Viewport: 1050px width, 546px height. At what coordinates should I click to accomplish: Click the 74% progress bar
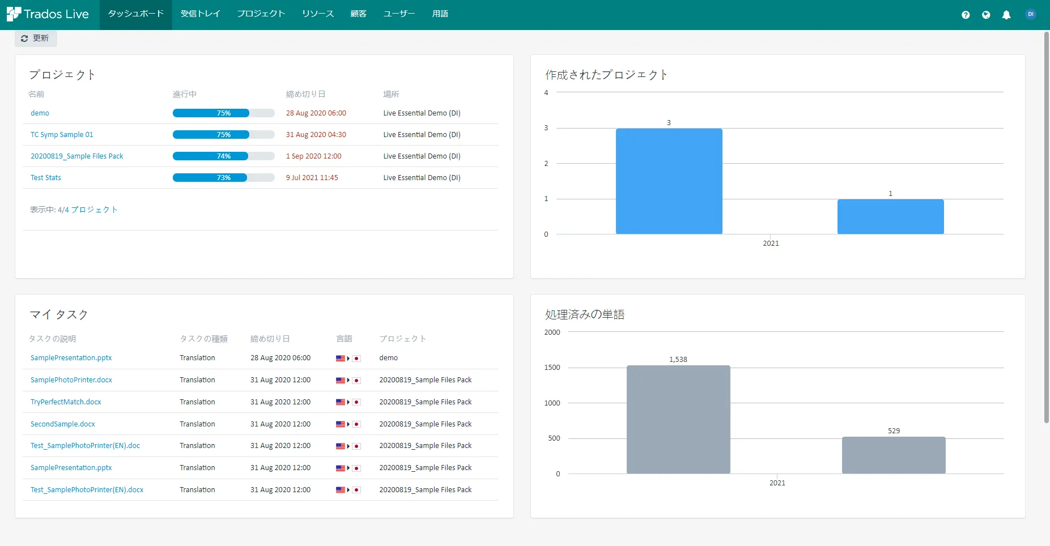point(224,156)
